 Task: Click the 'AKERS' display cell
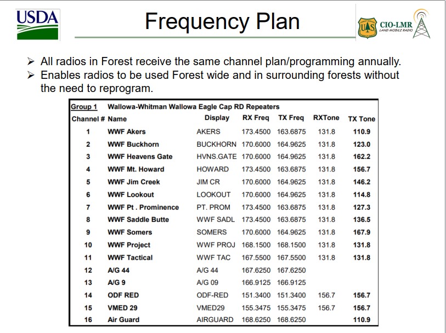click(x=208, y=132)
